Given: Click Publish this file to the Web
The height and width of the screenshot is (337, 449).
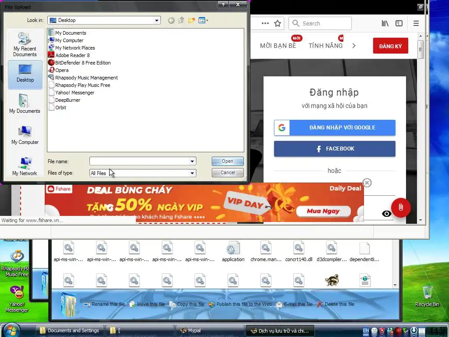Looking at the screenshot, I should click(x=240, y=305).
